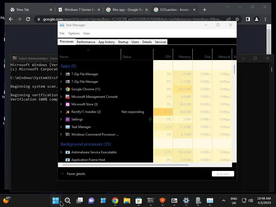276x207 pixels.
Task: Sort by Status column header
Action: (x=137, y=54)
